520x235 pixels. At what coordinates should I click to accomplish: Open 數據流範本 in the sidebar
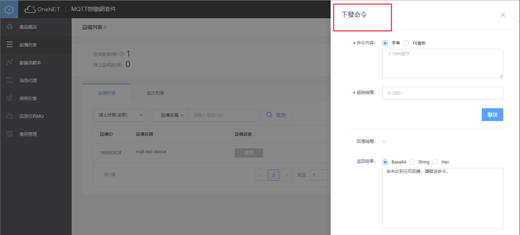36,62
